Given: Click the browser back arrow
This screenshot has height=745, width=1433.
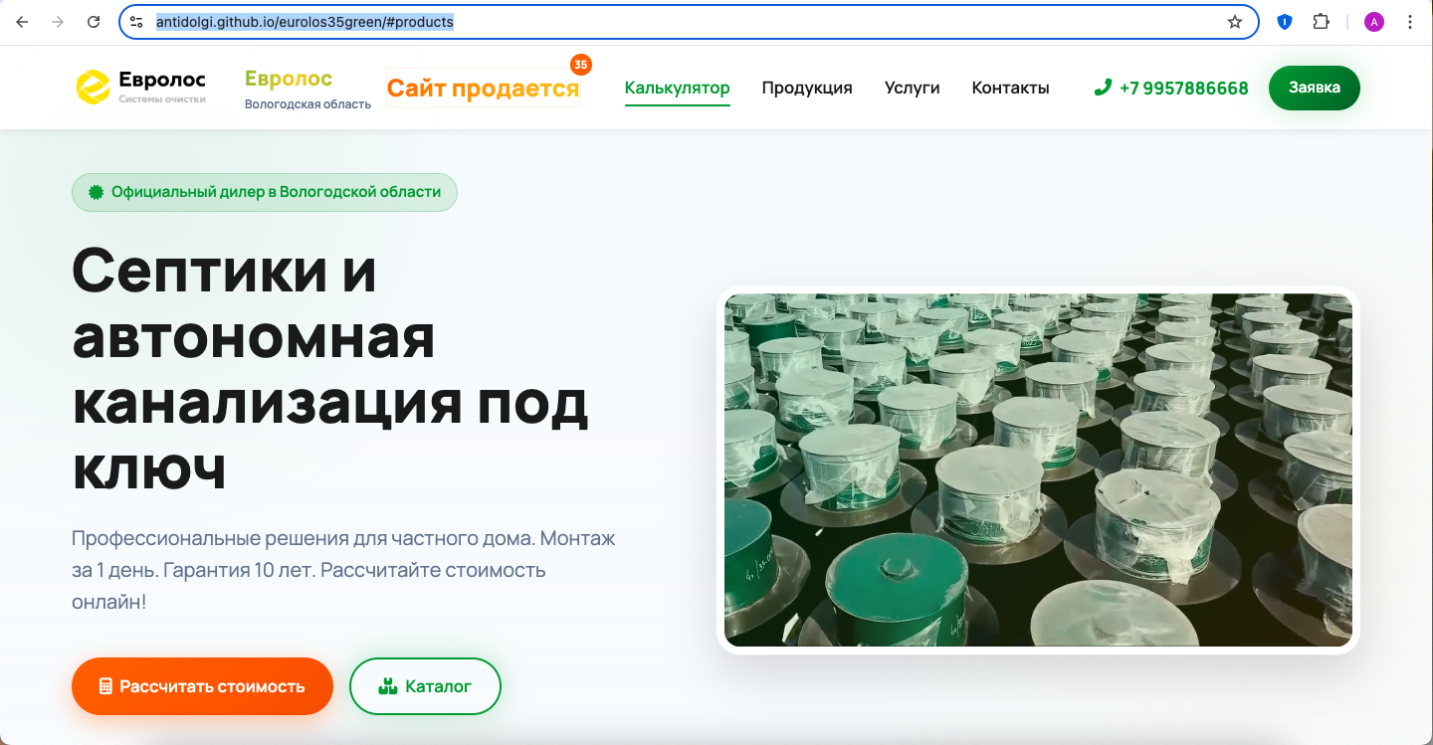Looking at the screenshot, I should pyautogui.click(x=22, y=22).
